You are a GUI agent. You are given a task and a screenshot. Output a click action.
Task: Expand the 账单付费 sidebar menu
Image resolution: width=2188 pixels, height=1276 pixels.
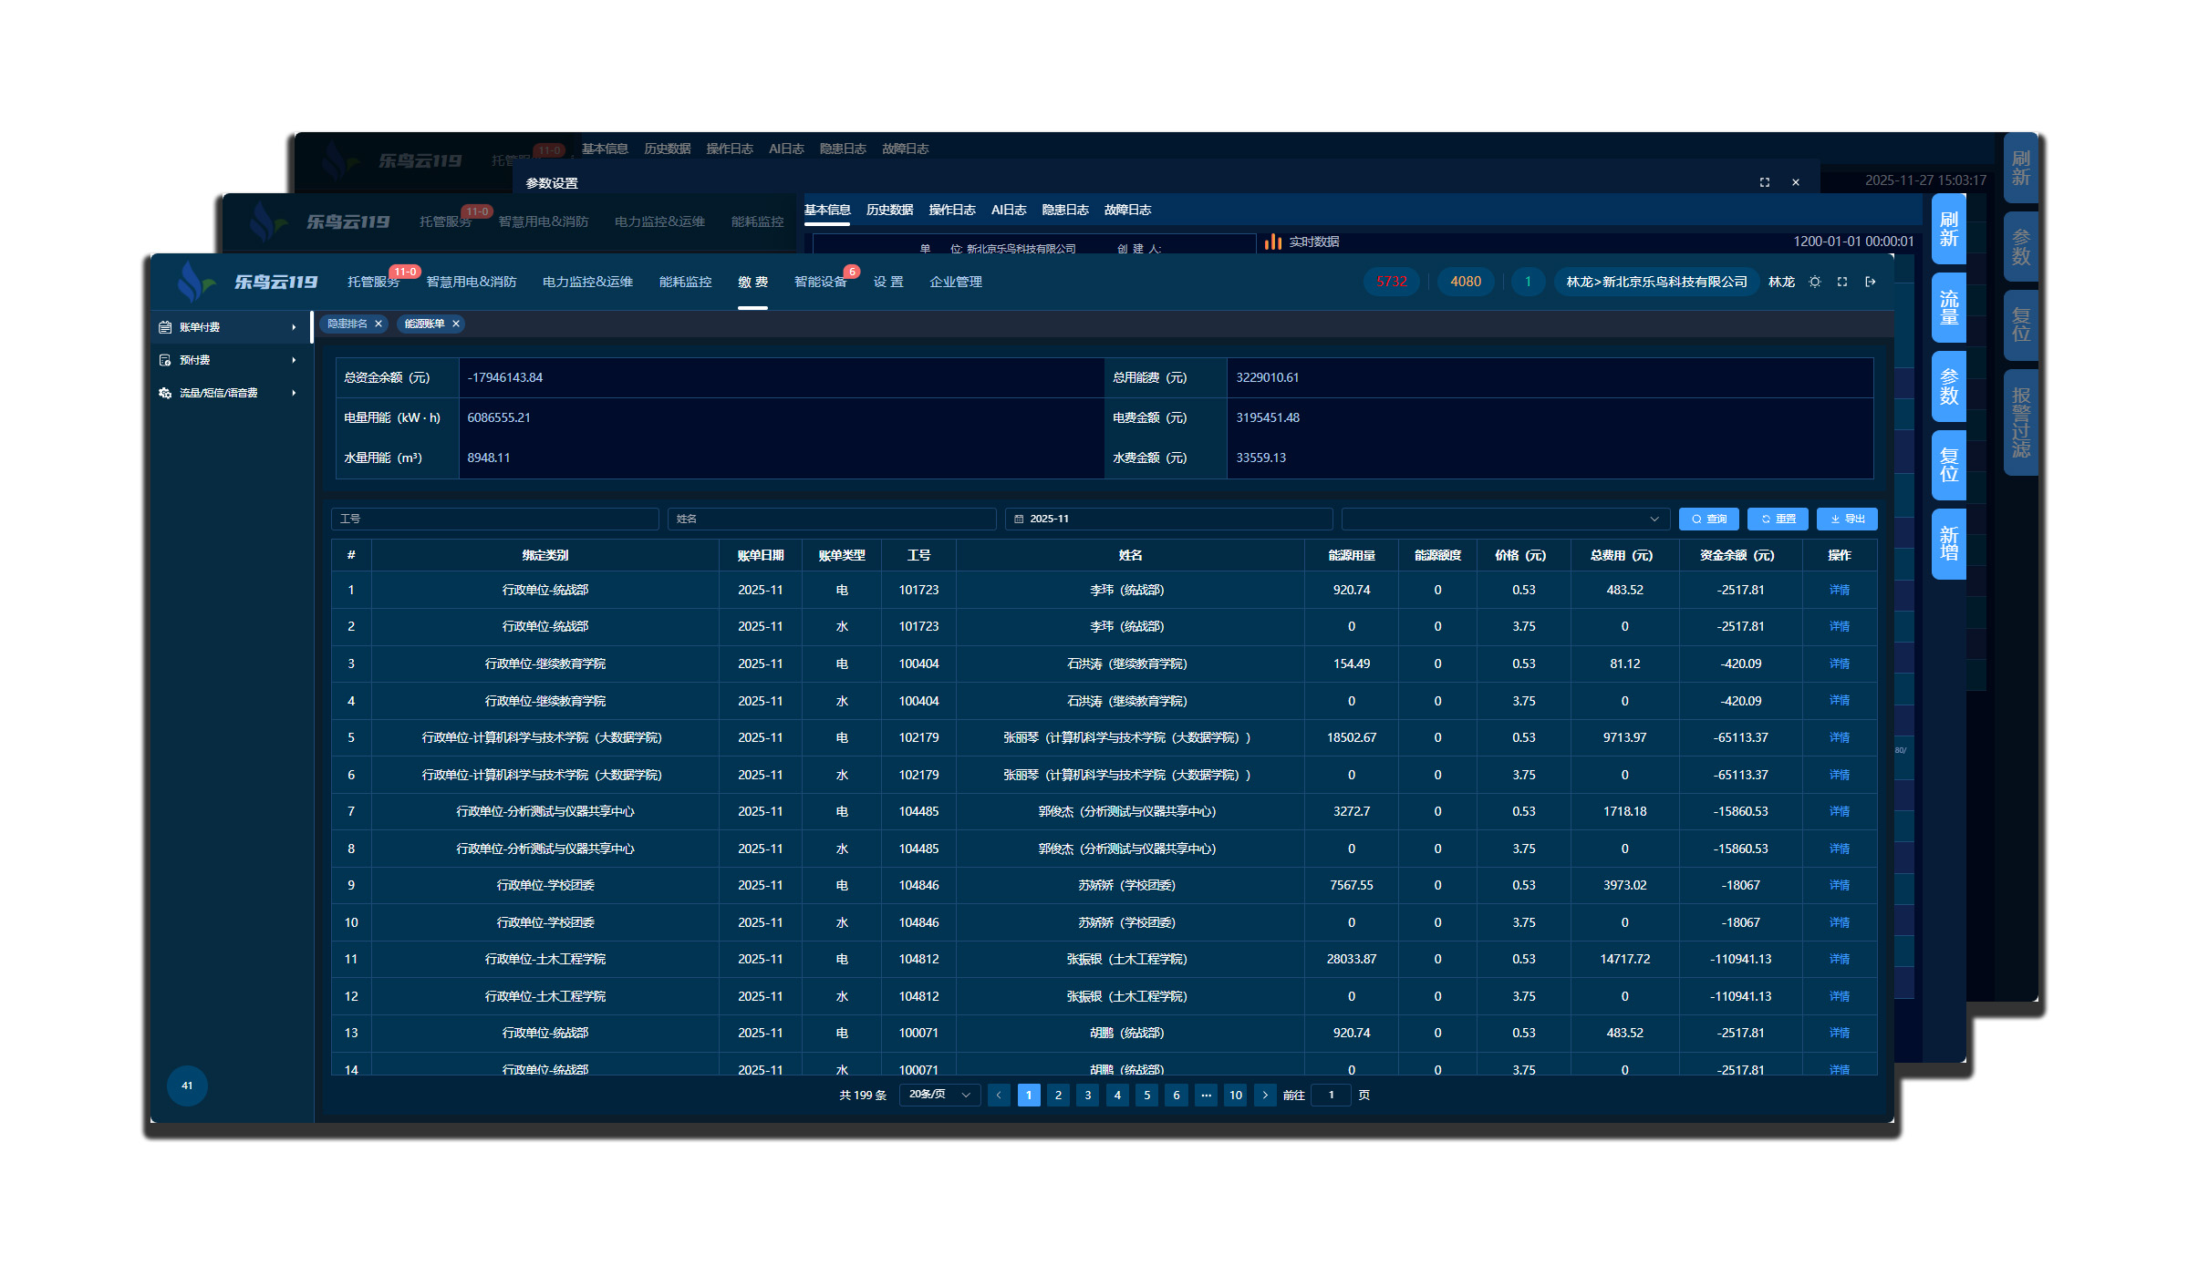tap(294, 327)
